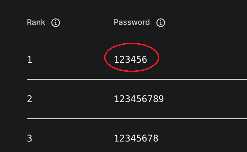Click the final digit 6 in 123456

144,59
